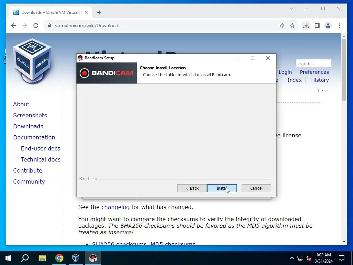
Task: Close the Bandicam Setup dialog
Action: click(x=268, y=58)
